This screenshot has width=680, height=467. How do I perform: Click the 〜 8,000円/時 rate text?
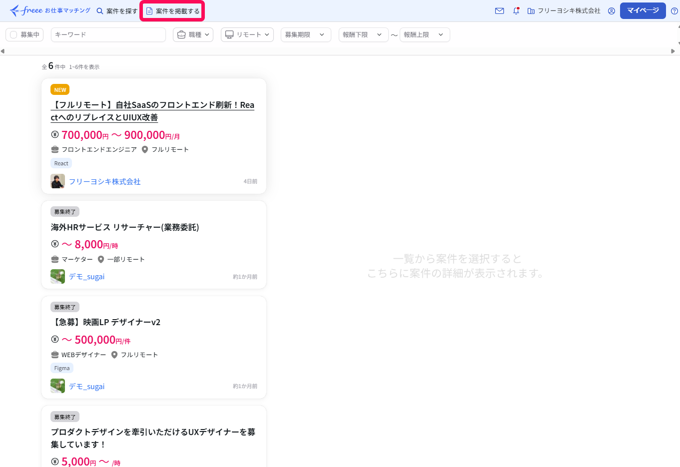tap(90, 244)
